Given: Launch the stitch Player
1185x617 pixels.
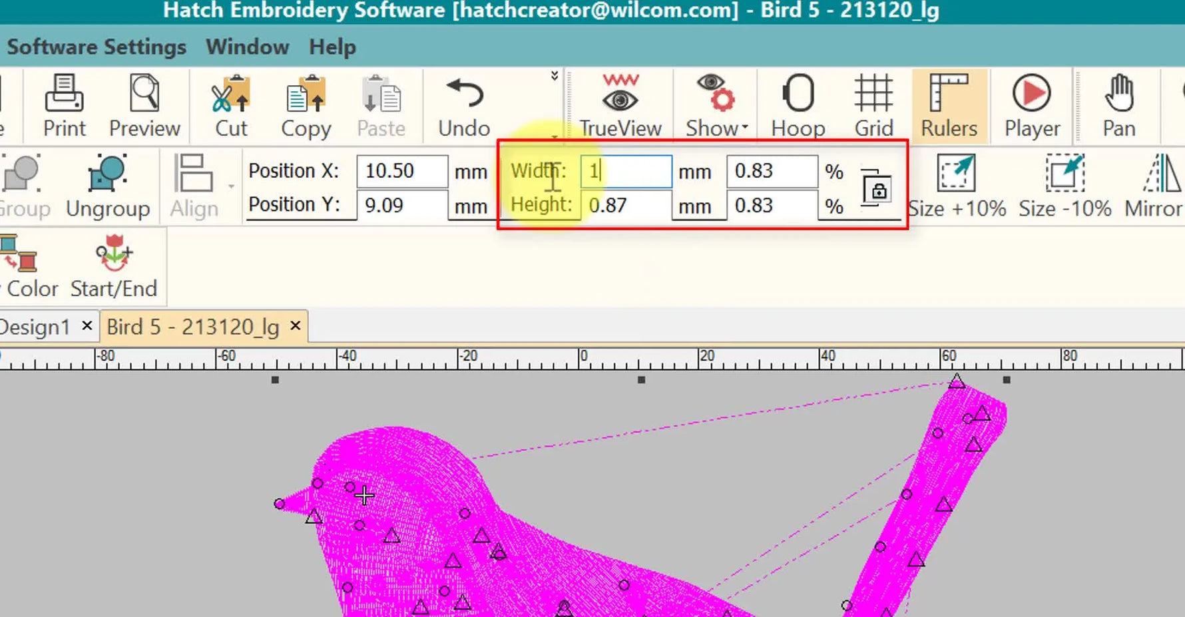Looking at the screenshot, I should coord(1032,106).
